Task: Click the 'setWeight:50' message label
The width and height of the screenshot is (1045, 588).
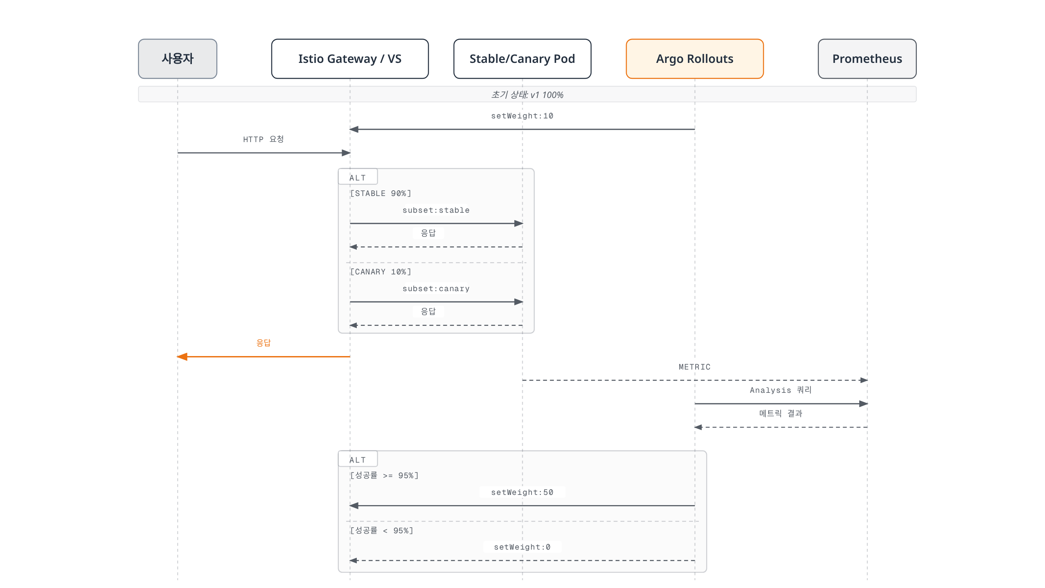Action: pos(522,492)
